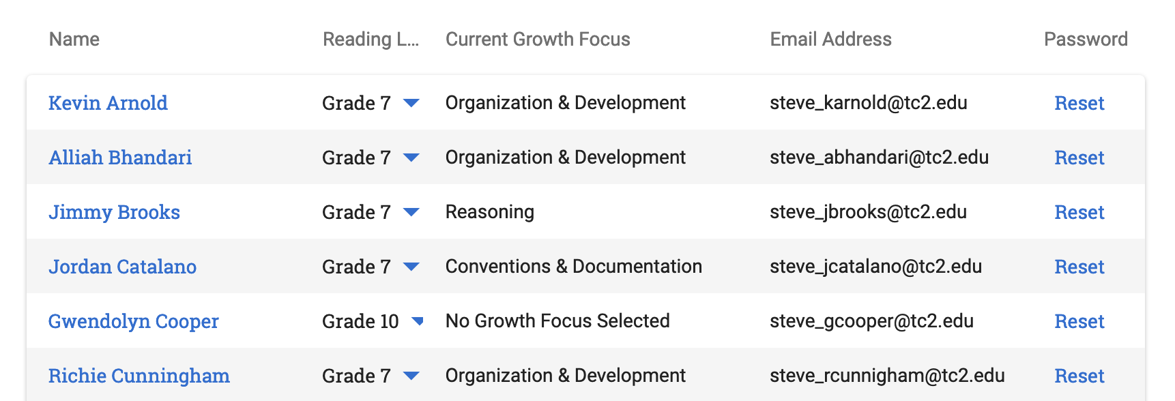This screenshot has width=1175, height=401.
Task: Click the Current Growth Focus column header
Action: [x=538, y=40]
